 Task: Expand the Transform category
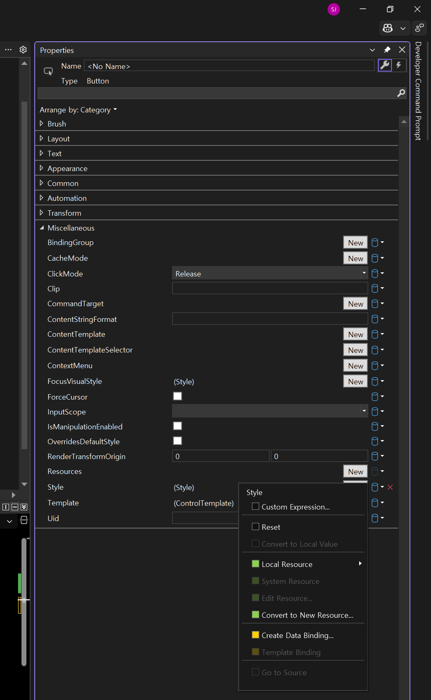pos(41,212)
